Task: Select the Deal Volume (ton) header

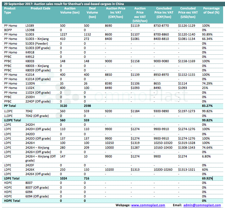Action: point(92,13)
